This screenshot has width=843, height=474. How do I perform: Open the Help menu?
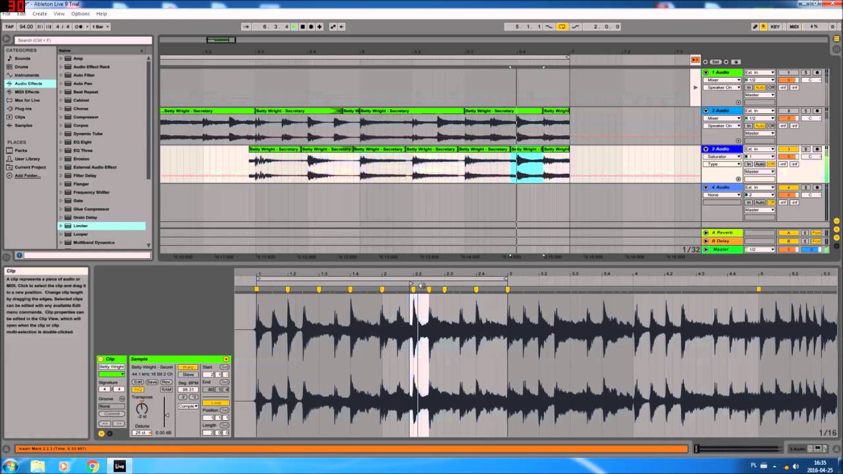tap(101, 14)
